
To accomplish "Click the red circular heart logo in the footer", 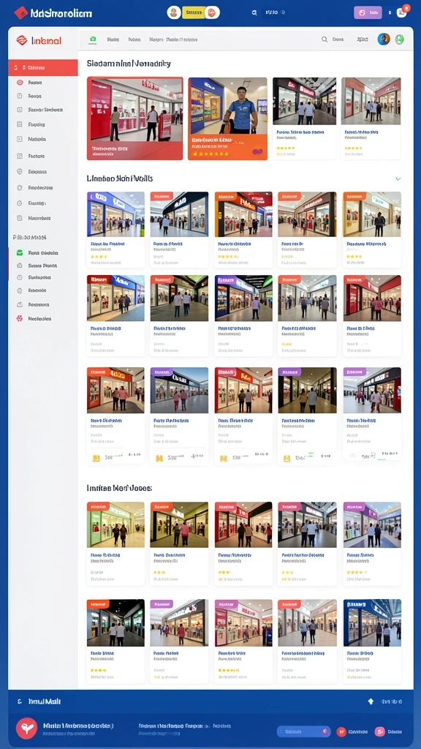I will (x=27, y=728).
